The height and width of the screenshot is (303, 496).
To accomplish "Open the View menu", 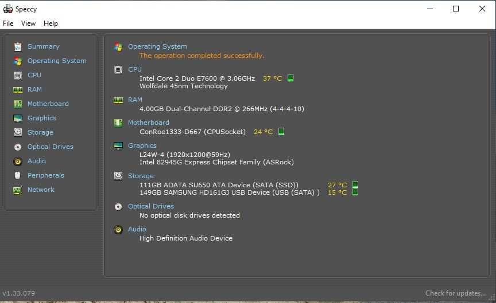I will pos(29,23).
